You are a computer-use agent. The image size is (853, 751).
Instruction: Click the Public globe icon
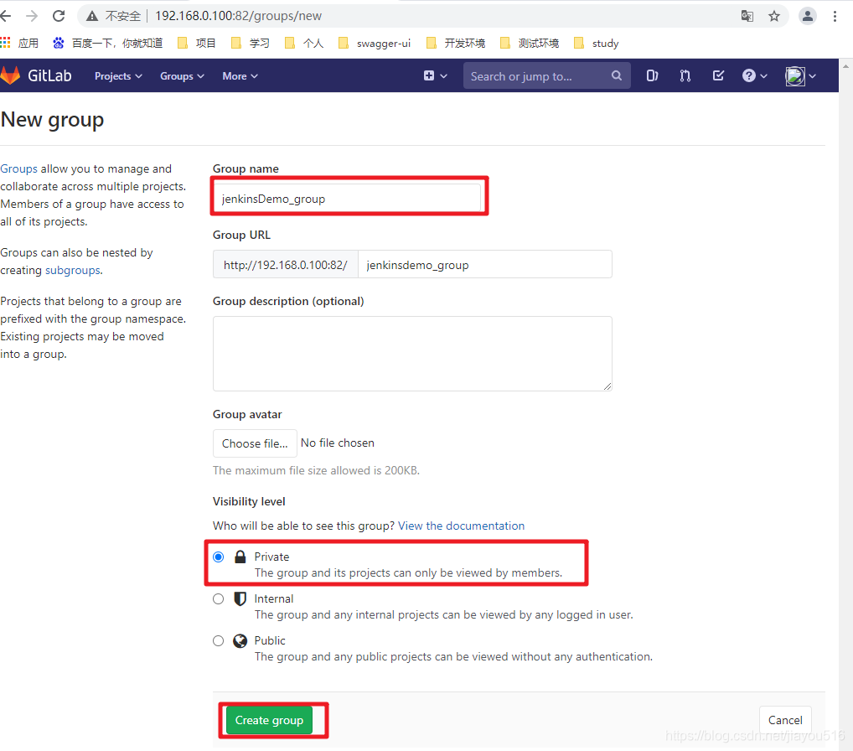tap(238, 640)
